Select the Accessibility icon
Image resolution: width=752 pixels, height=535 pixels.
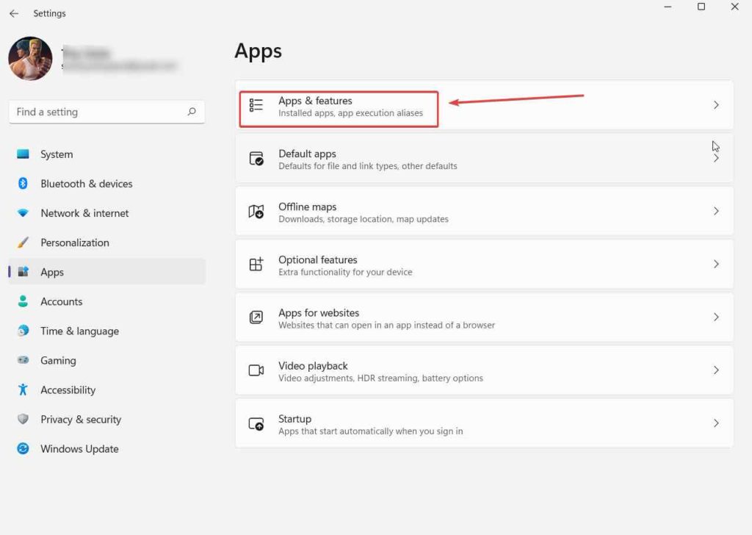pos(22,389)
